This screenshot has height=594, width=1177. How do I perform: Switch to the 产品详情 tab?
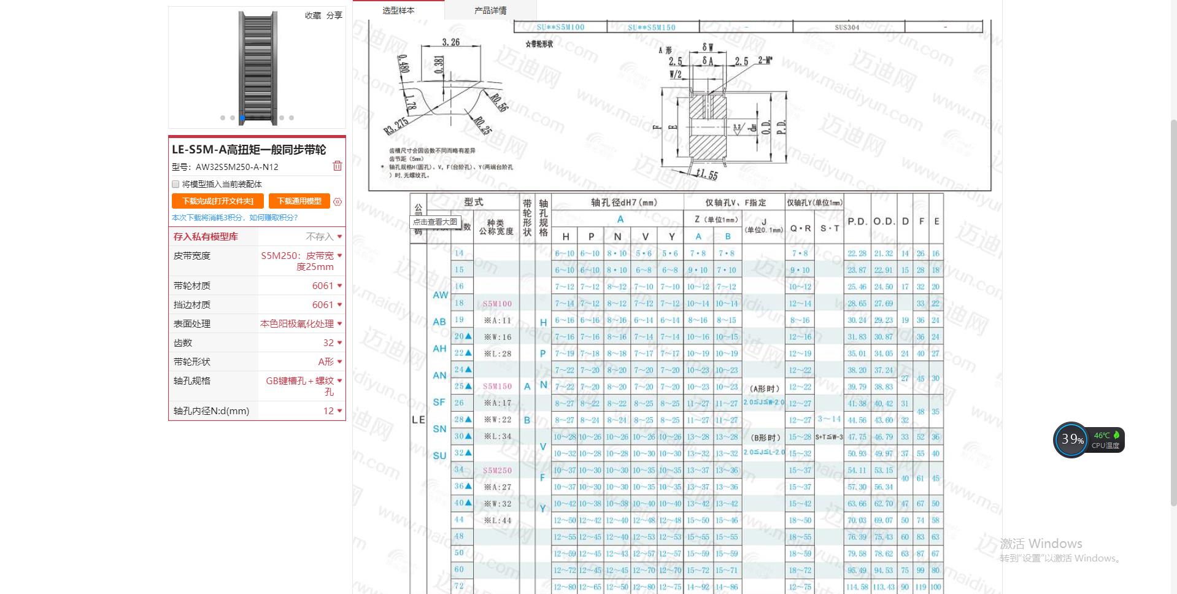coord(490,10)
